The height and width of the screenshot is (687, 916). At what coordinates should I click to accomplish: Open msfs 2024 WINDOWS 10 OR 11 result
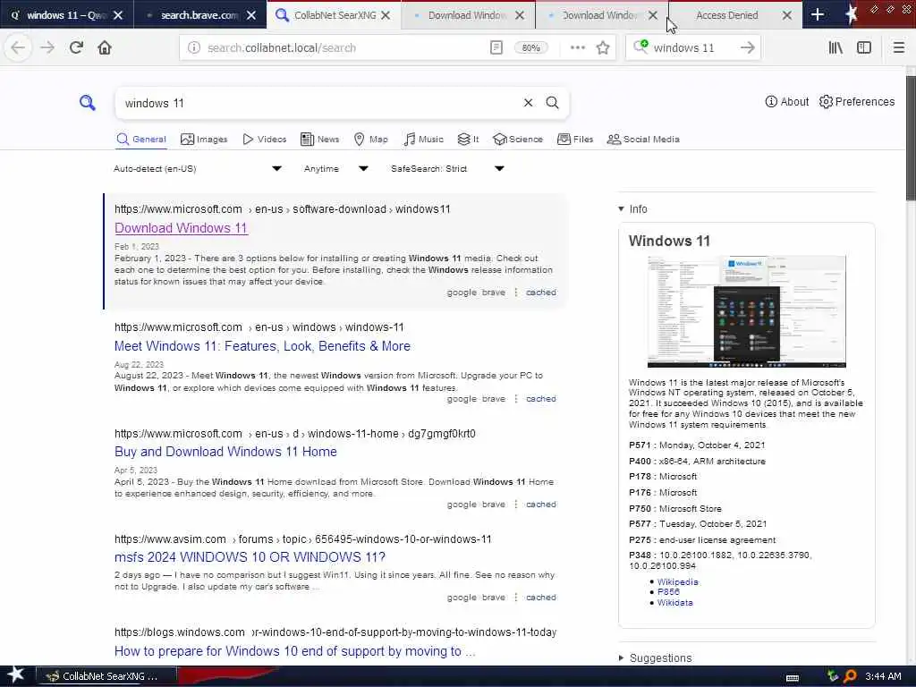(x=250, y=556)
